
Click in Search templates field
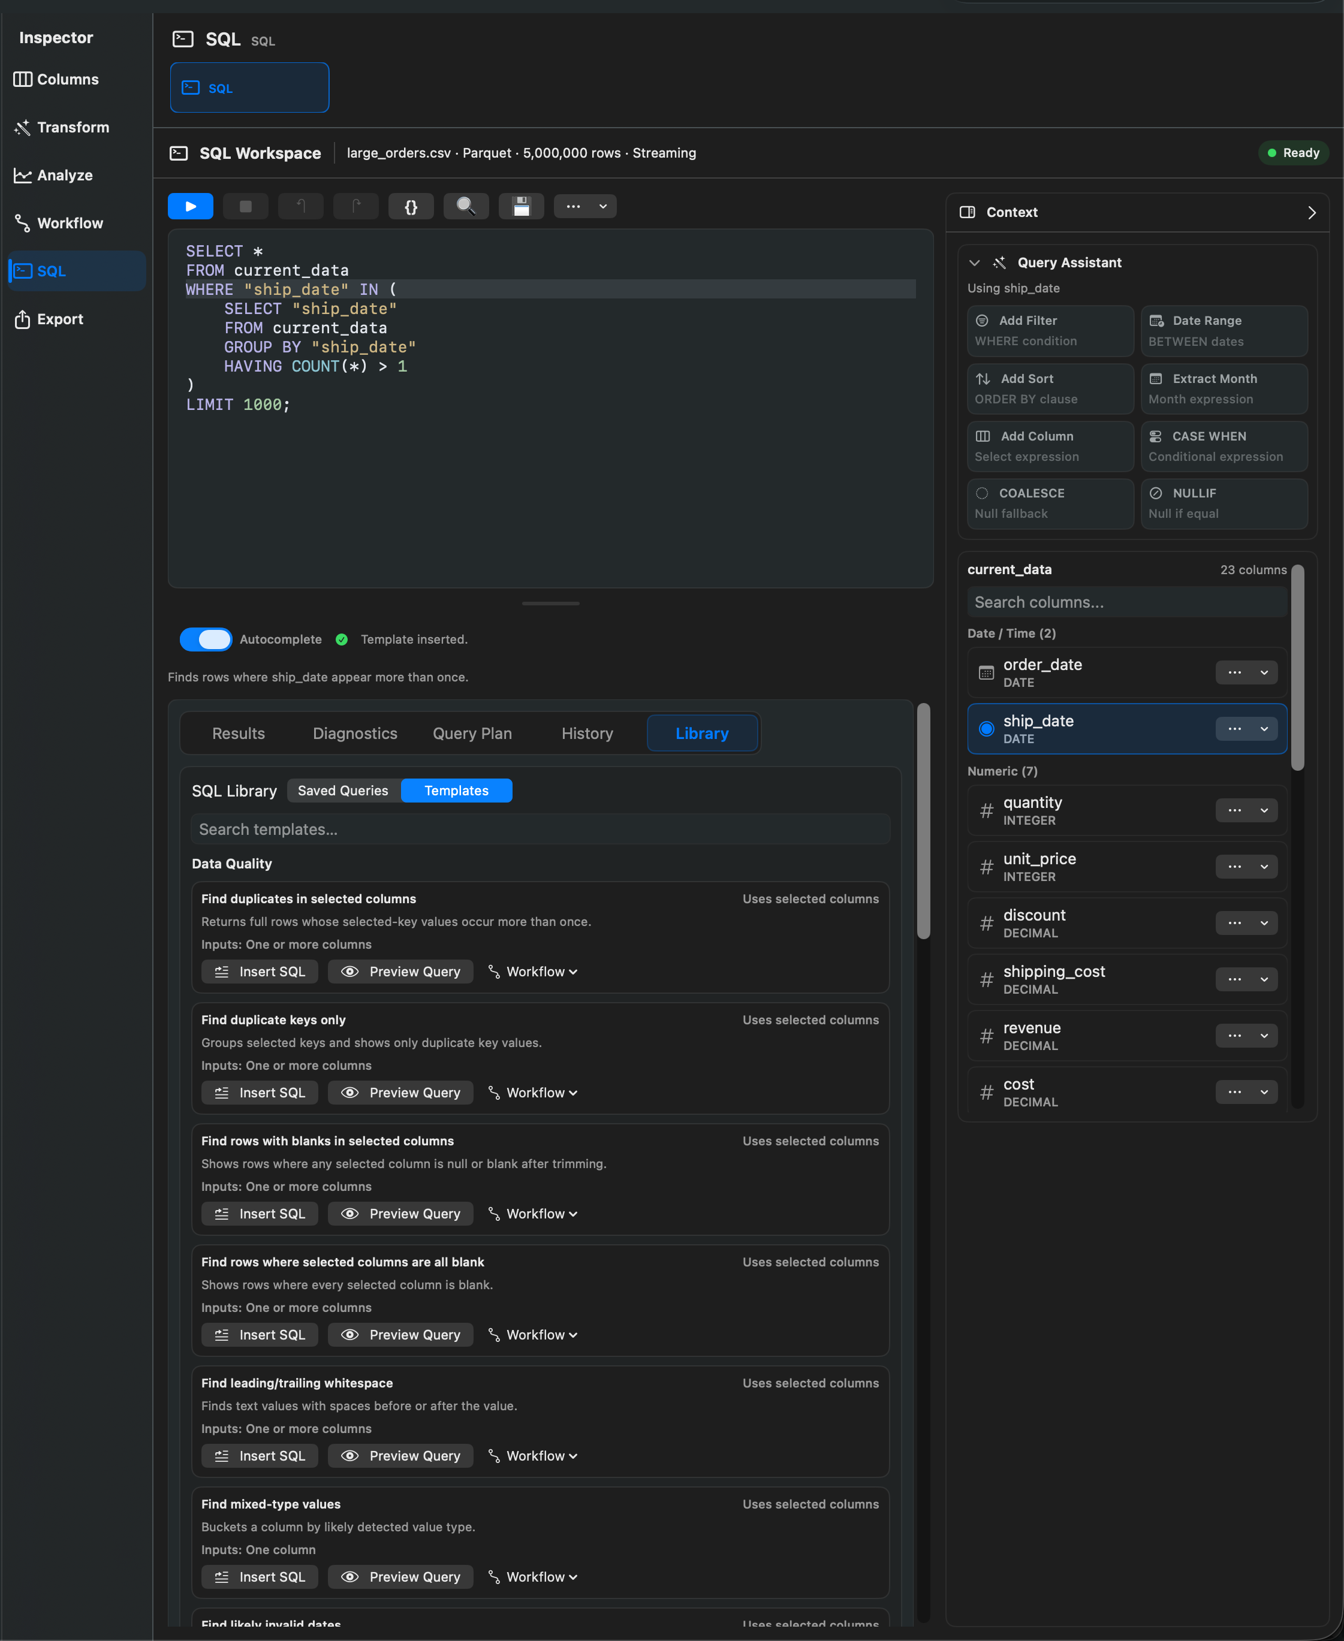[x=540, y=829]
